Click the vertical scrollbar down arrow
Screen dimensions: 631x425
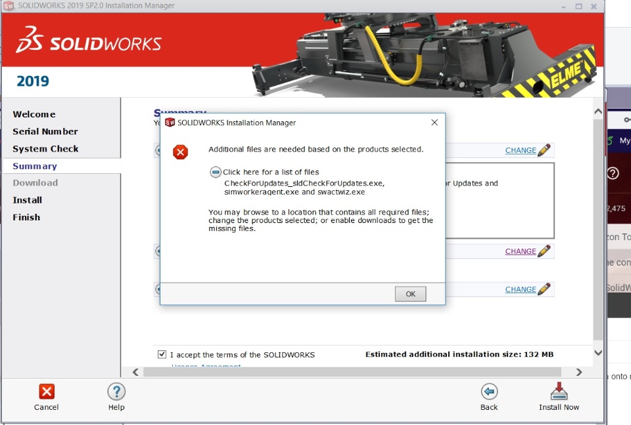tap(598, 353)
